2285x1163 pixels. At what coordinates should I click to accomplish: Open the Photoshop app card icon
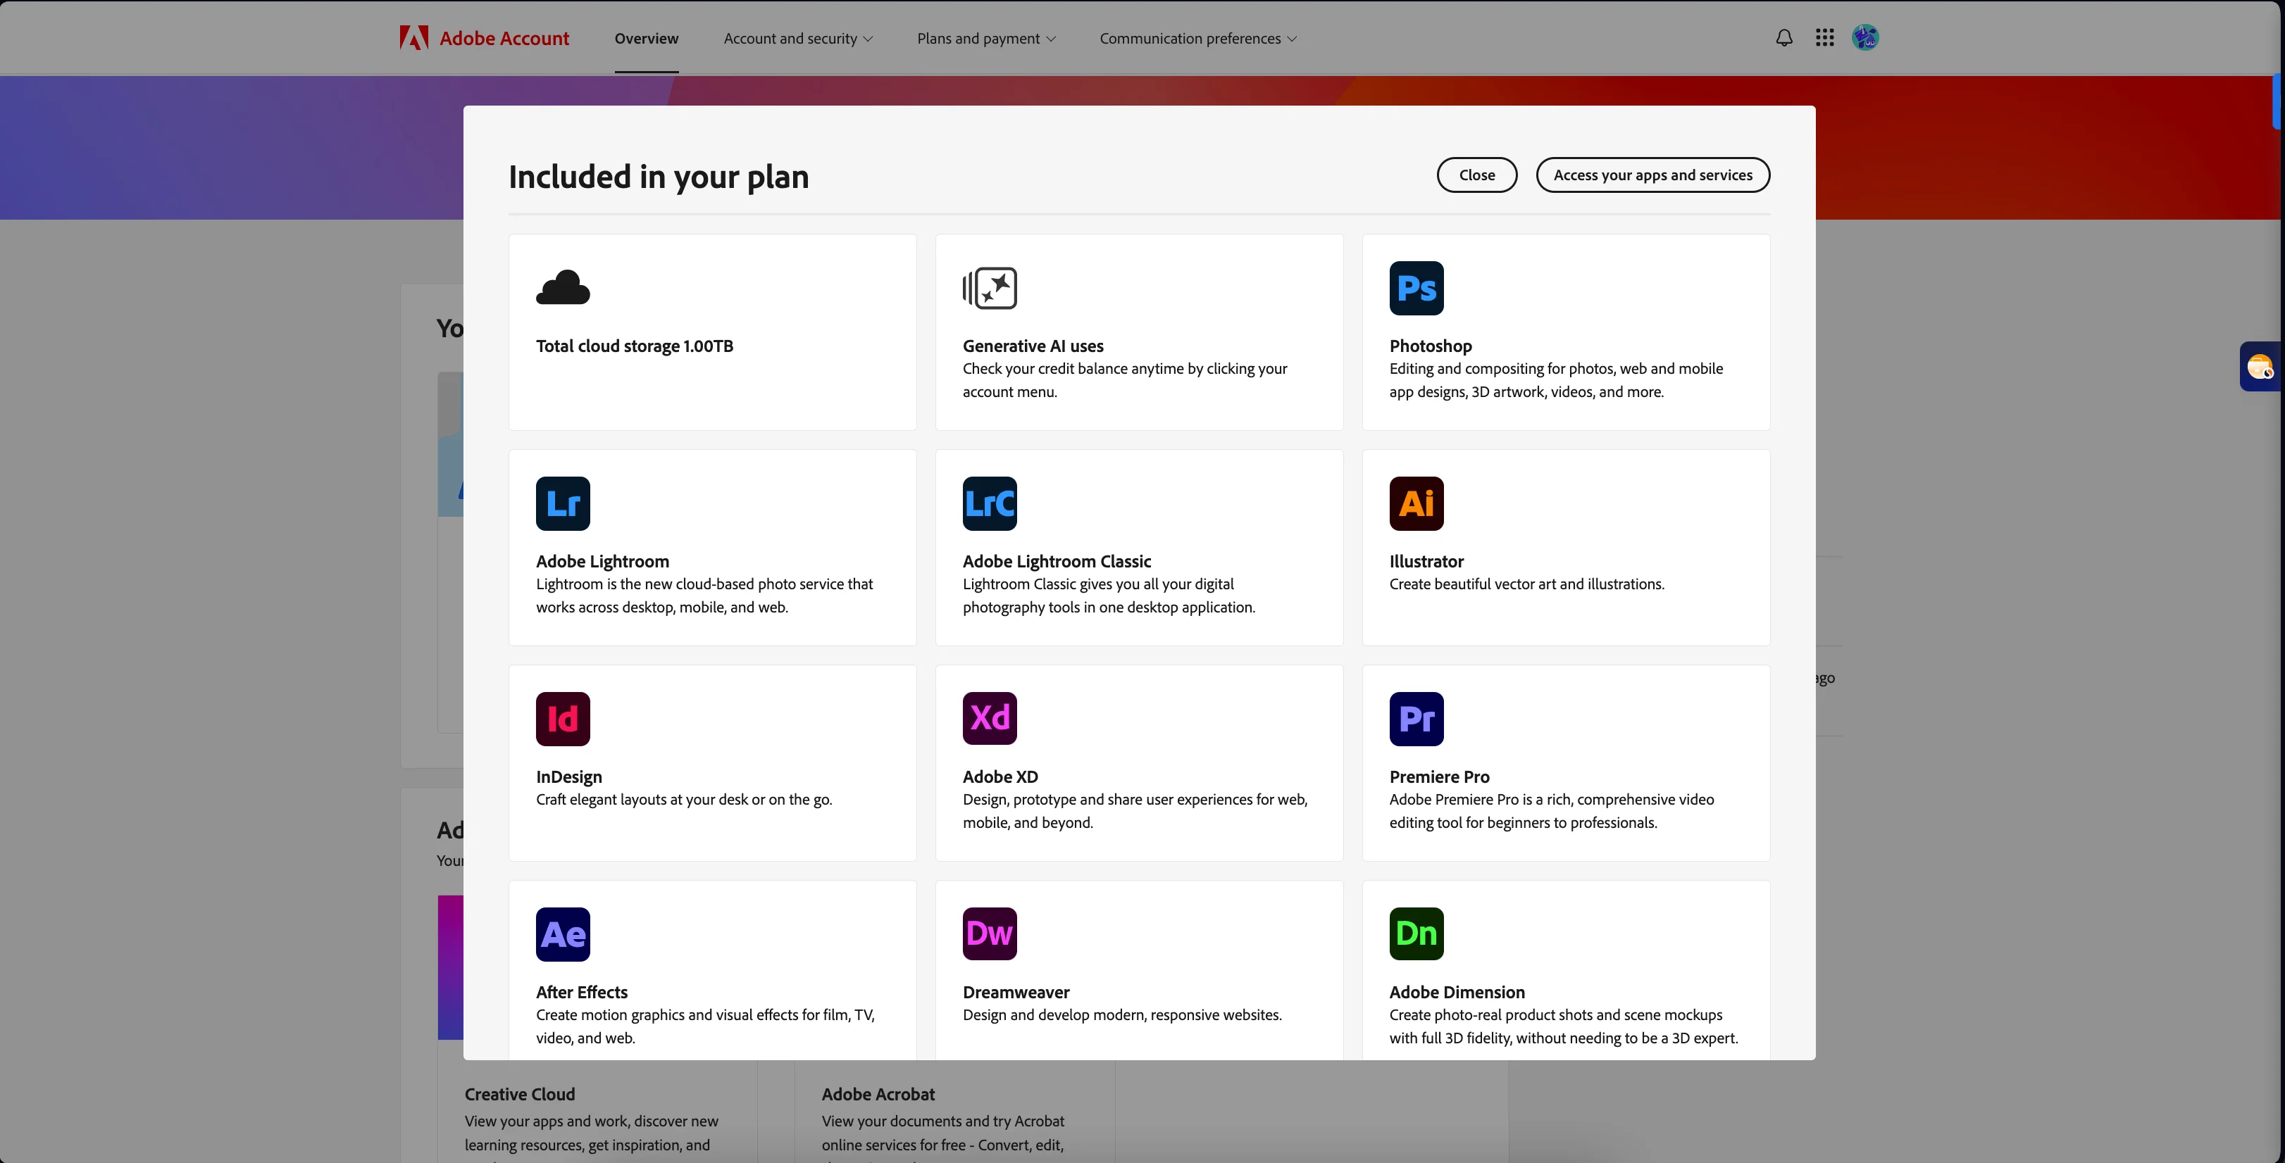tap(1416, 287)
